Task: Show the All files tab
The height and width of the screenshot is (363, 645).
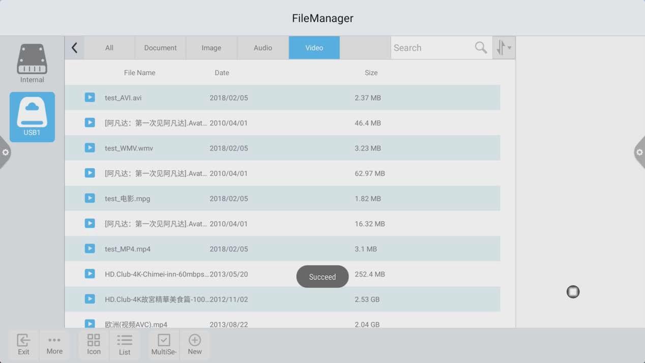Action: click(109, 48)
